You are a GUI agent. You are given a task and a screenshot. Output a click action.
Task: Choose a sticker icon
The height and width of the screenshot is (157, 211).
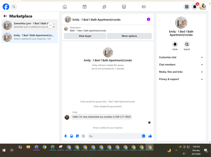(77, 136)
